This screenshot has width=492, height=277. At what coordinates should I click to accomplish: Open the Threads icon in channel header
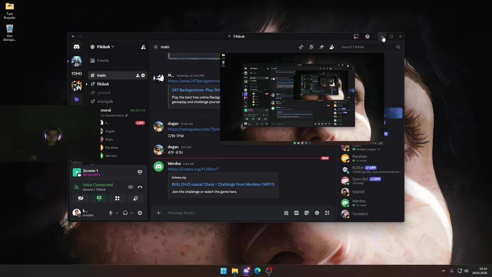point(301,47)
